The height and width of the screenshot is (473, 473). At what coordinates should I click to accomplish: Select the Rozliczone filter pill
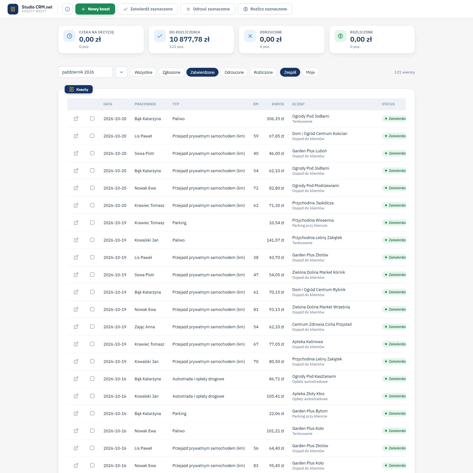tap(263, 72)
